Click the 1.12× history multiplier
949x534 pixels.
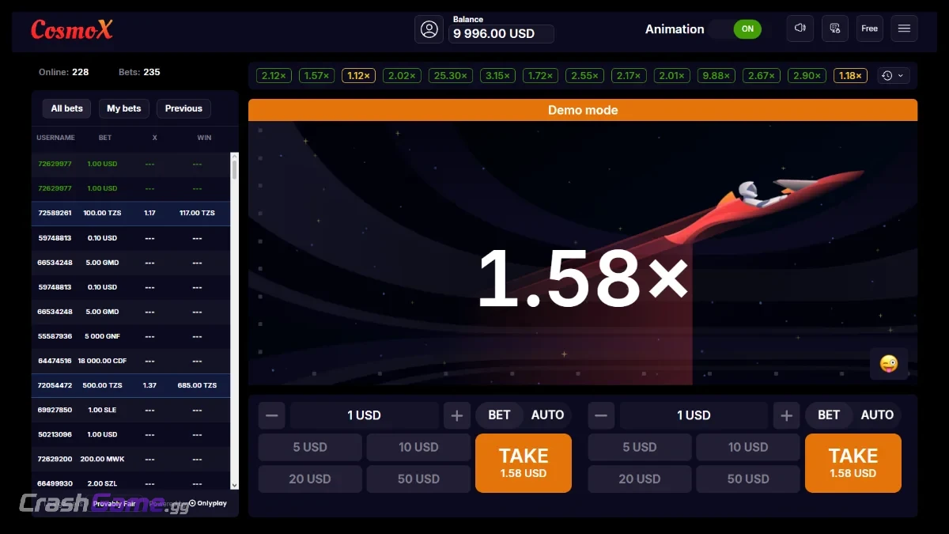coord(359,76)
